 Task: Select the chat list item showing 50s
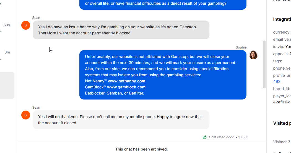click(7, 25)
